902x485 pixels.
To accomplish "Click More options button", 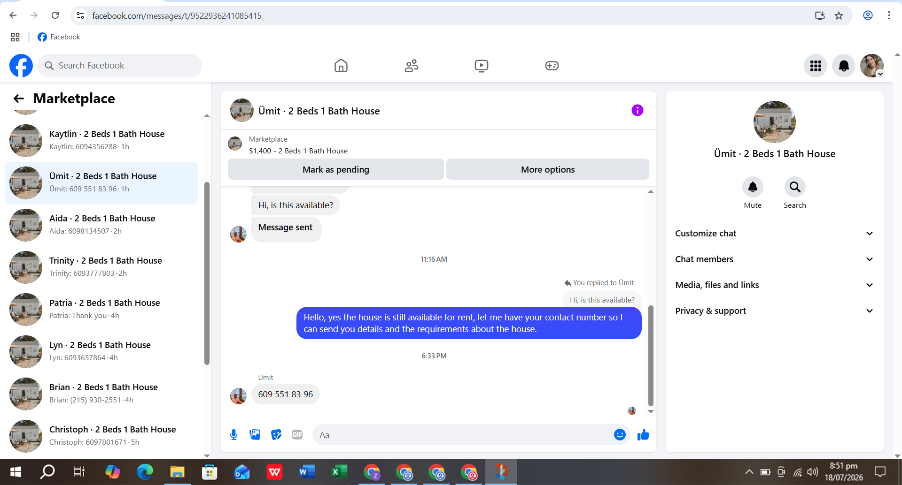I will [548, 169].
